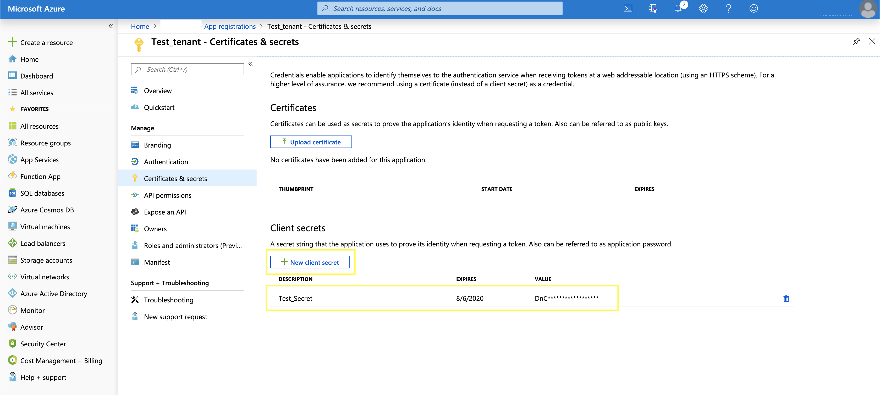The height and width of the screenshot is (395, 880).
Task: Open Virtual machines icon
Action: pos(12,227)
